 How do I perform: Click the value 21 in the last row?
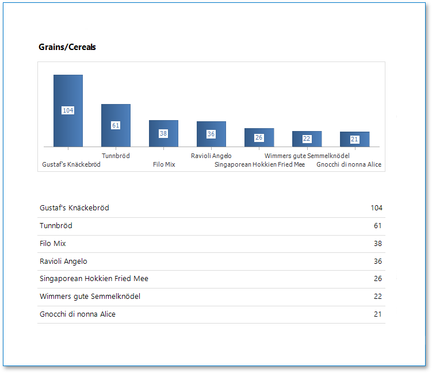[x=377, y=314]
